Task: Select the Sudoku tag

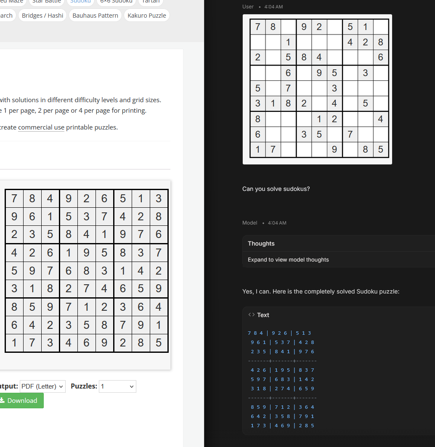Action: tap(80, 1)
